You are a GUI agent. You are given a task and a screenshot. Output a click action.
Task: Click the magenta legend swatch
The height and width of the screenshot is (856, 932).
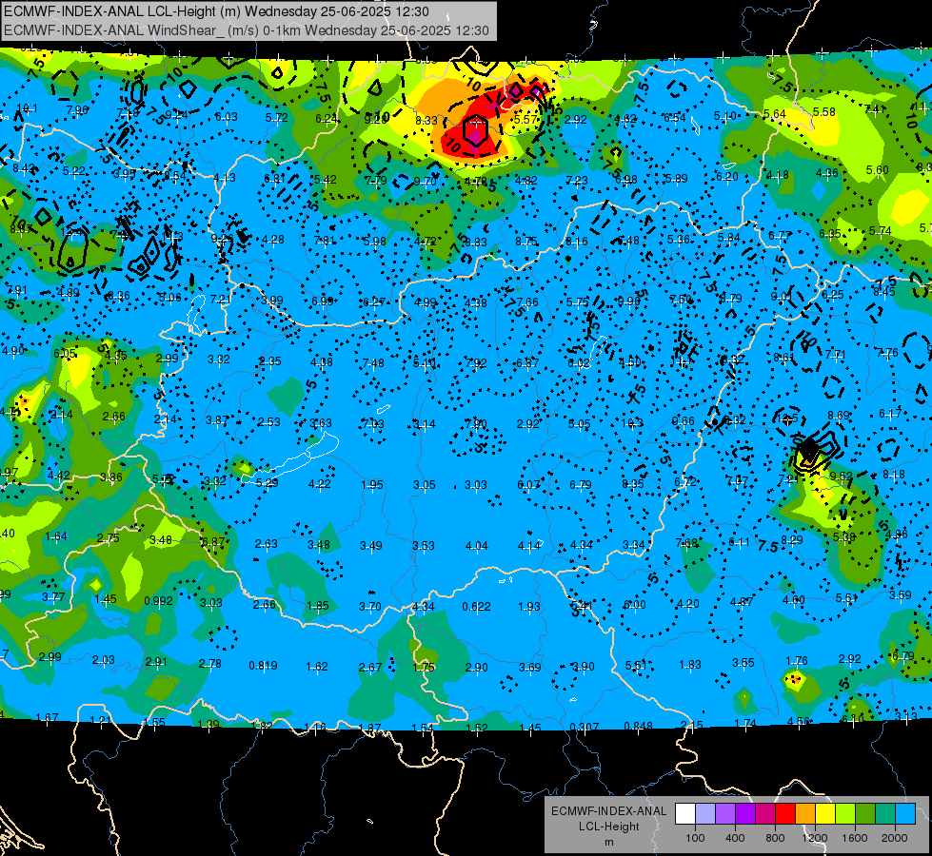click(x=765, y=814)
